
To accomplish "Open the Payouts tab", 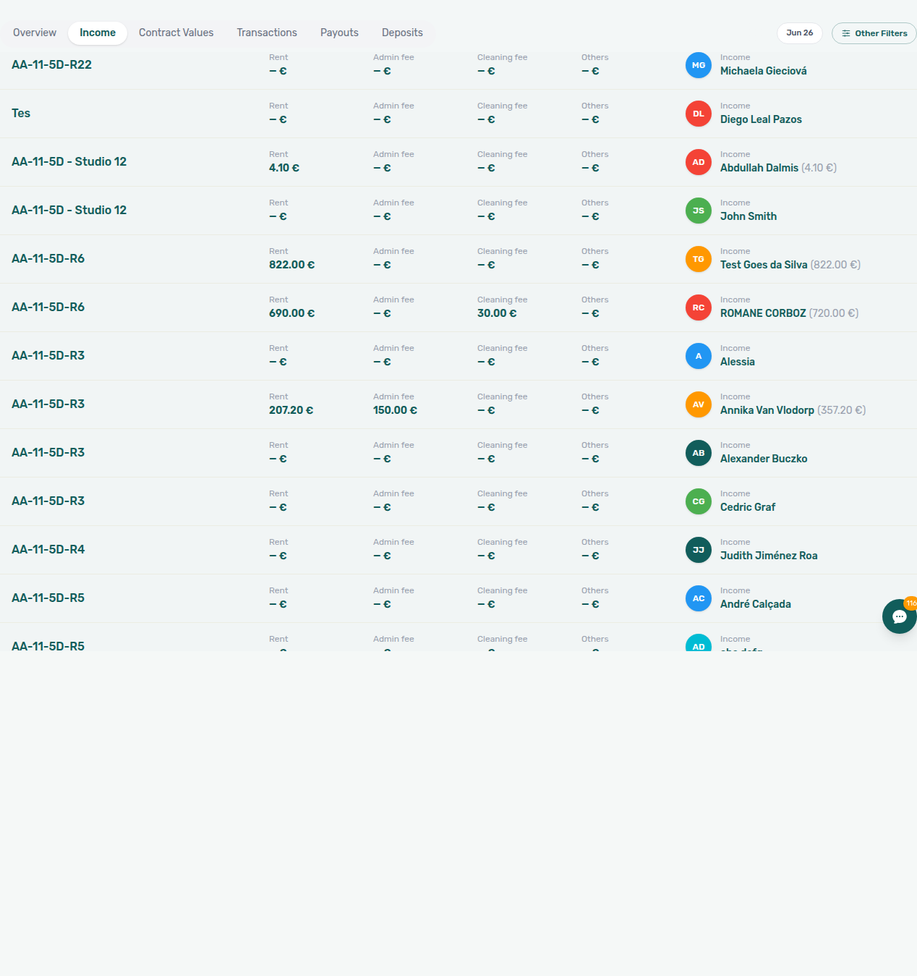I will click(339, 33).
